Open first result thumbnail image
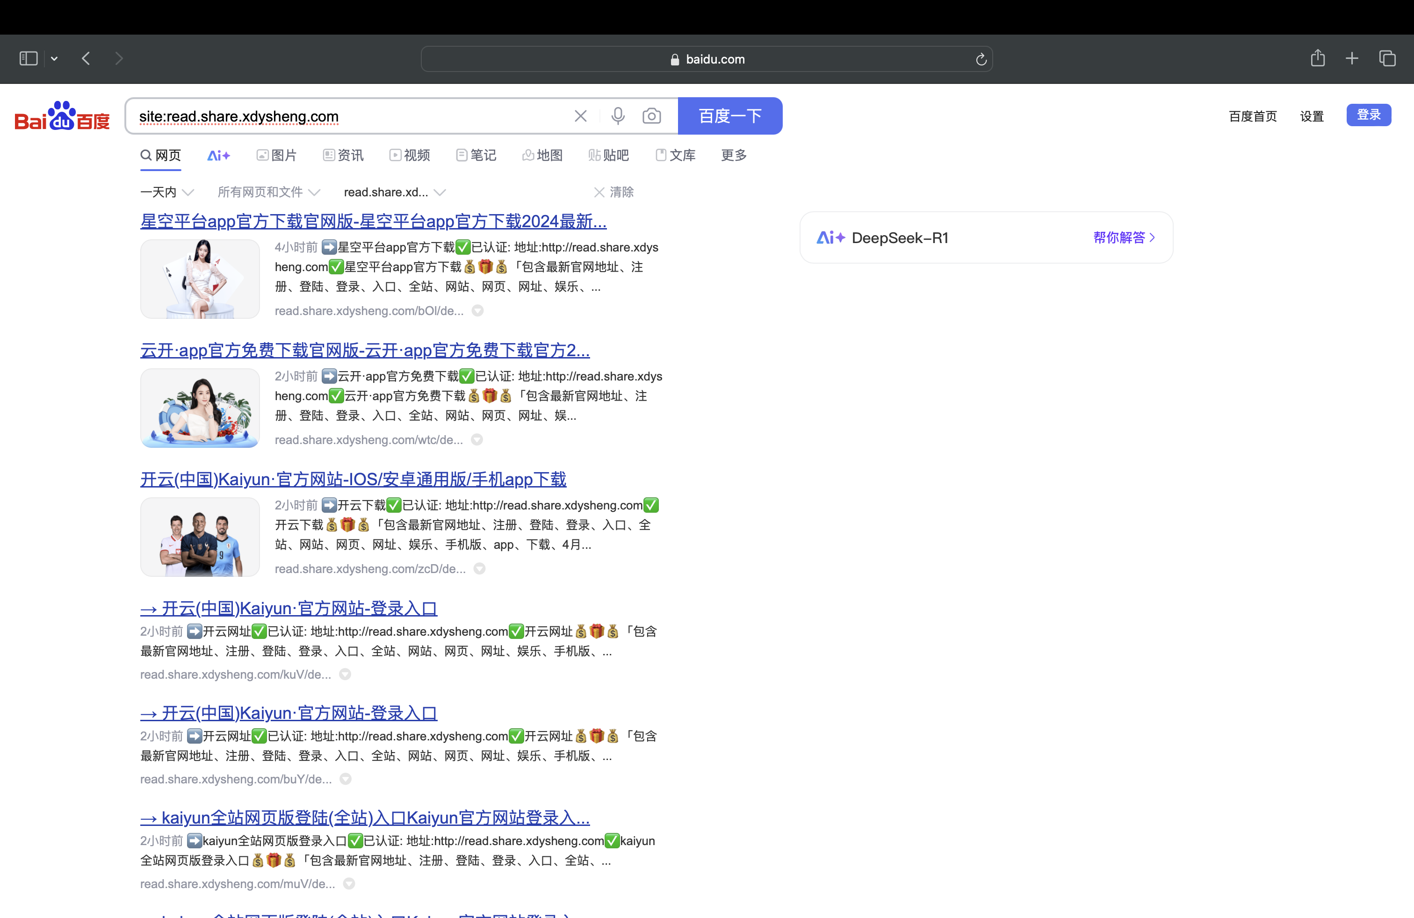This screenshot has width=1414, height=918. point(200,279)
